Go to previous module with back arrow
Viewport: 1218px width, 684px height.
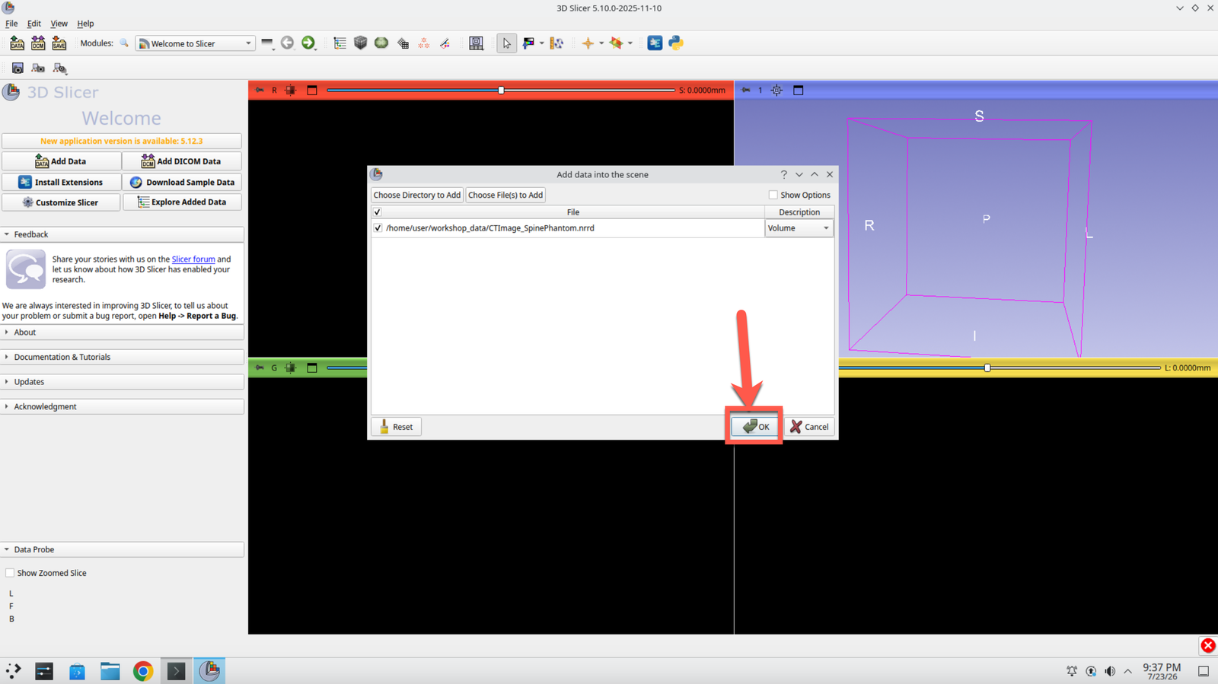(x=287, y=43)
